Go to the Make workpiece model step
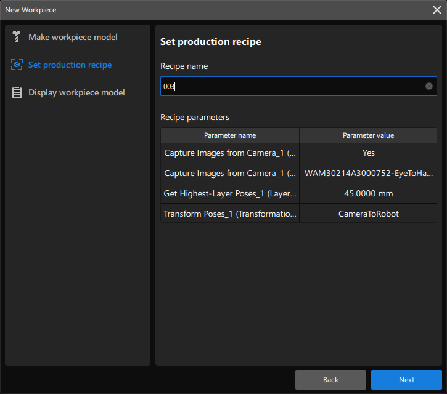The height and width of the screenshot is (394, 447). tap(73, 38)
